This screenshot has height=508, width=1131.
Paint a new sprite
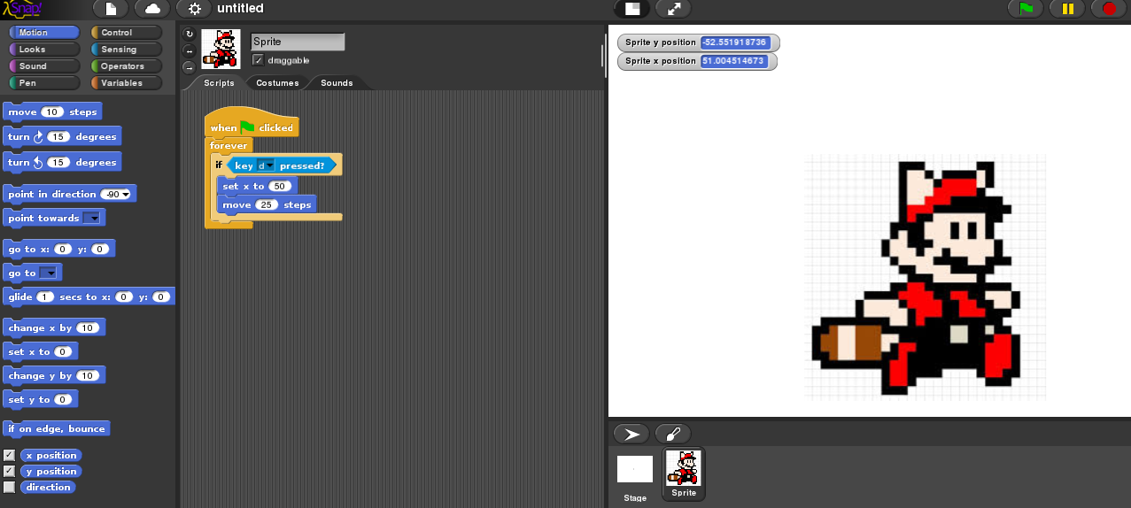[672, 435]
